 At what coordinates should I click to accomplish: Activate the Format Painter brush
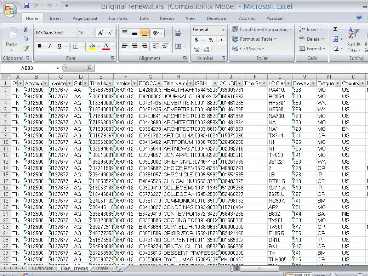(26, 49)
